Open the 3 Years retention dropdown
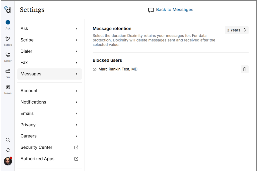This screenshot has width=258, height=172. point(236,30)
